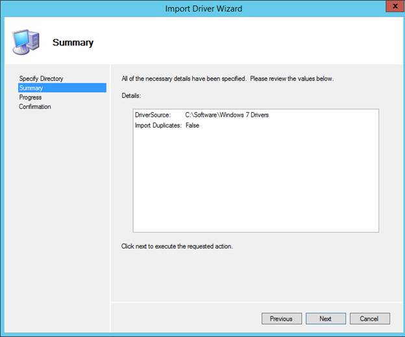
Task: Click the False value for Import Duplicates
Action: [x=192, y=125]
